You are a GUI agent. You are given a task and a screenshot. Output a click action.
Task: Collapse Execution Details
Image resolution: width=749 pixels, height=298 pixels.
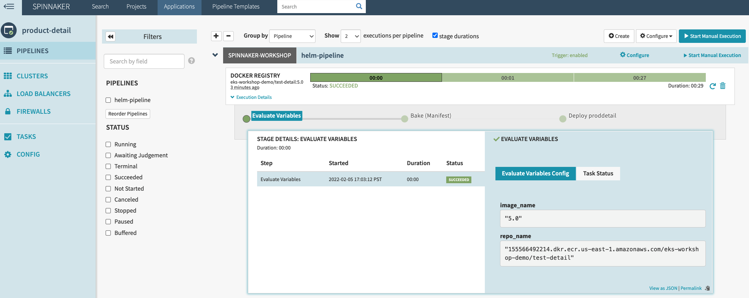pos(251,97)
